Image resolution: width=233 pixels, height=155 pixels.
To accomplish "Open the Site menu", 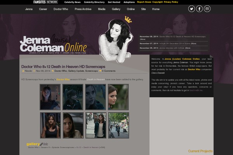I will pyautogui.click(x=143, y=9).
